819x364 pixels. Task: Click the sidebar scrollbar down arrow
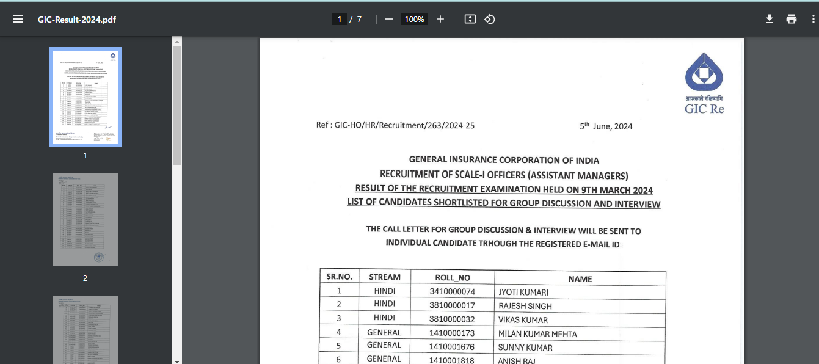[177, 360]
